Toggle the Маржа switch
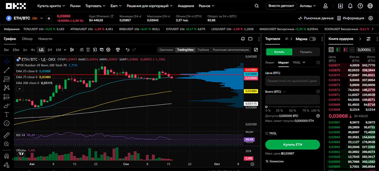The width and height of the screenshot is (379, 171). (x=312, y=39)
